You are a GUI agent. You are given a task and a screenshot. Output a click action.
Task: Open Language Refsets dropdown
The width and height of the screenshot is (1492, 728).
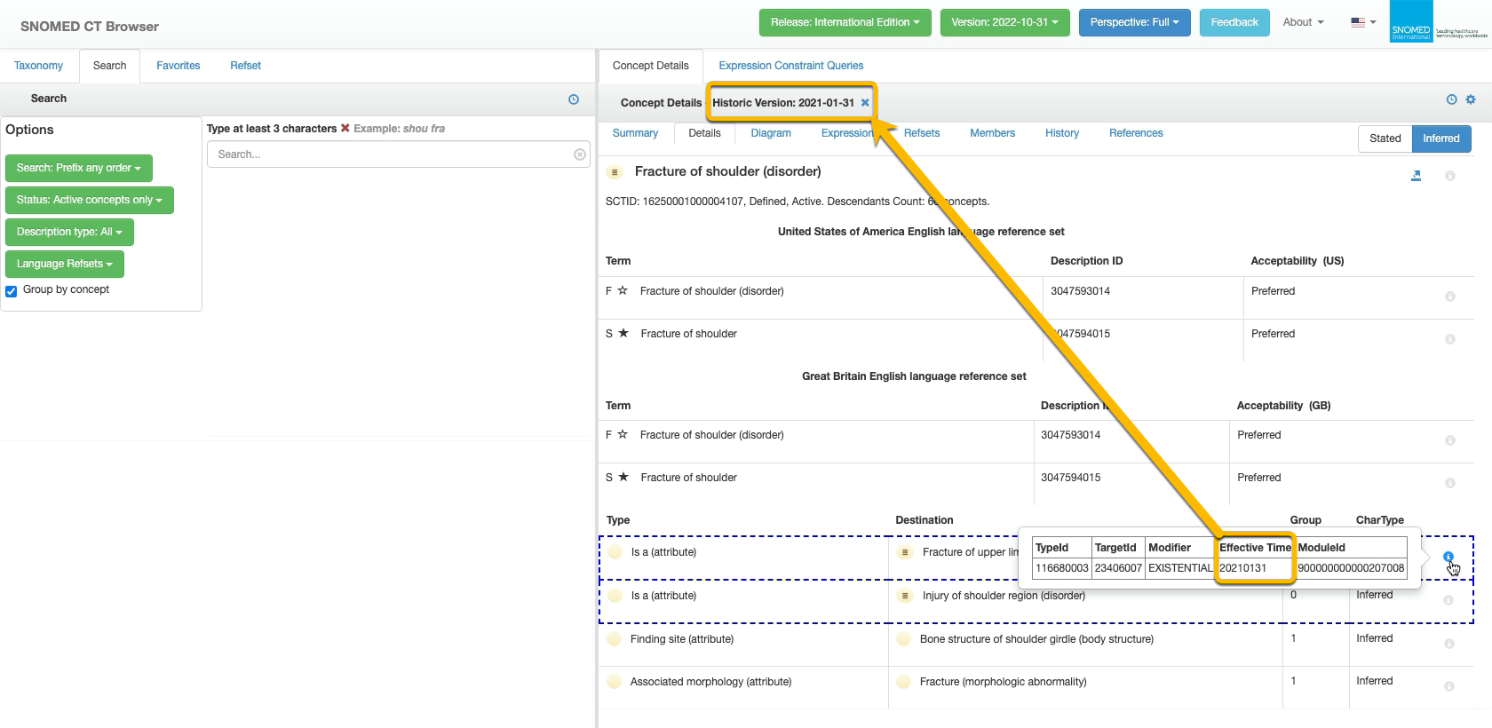click(x=64, y=264)
